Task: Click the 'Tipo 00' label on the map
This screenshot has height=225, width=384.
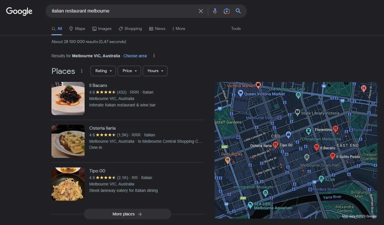Action: (286, 145)
